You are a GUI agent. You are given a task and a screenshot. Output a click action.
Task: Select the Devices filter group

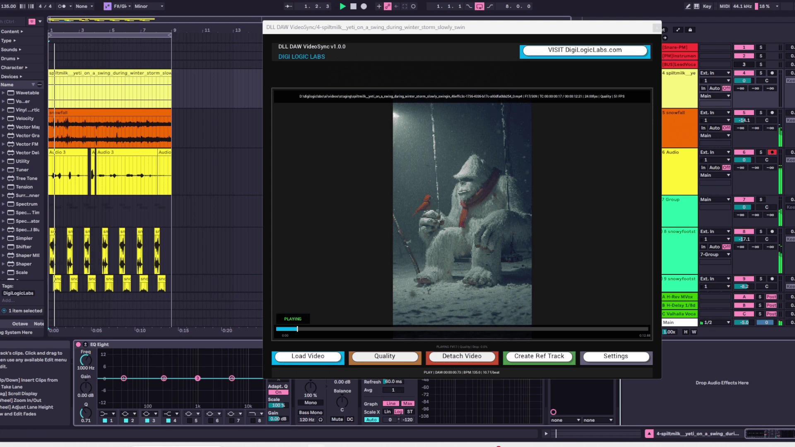point(12,77)
